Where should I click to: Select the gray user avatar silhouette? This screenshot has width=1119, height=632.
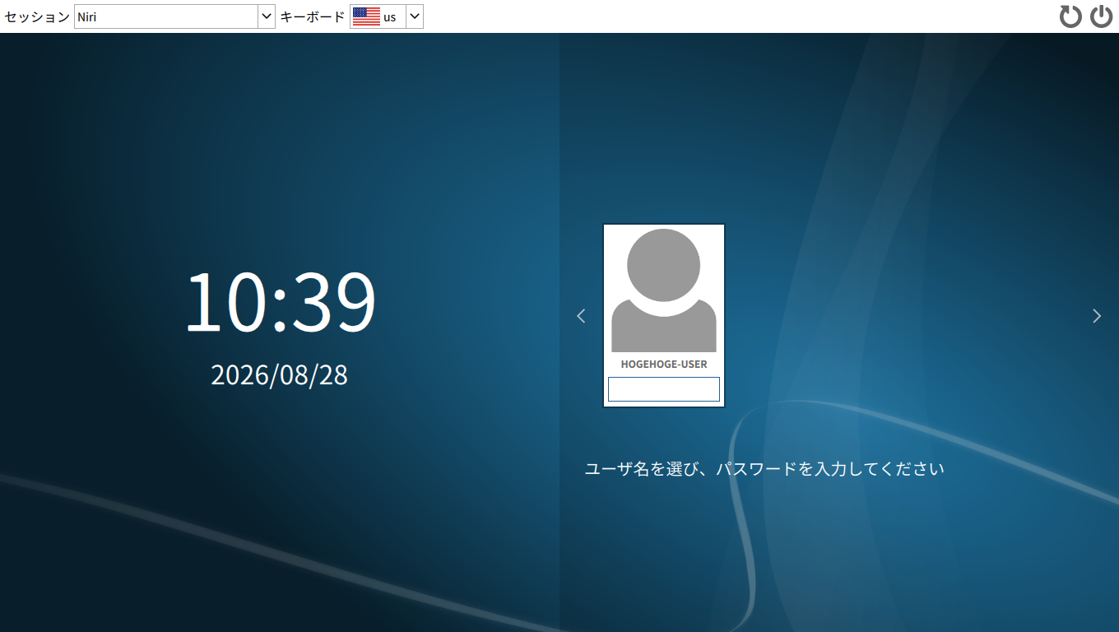[x=664, y=290]
